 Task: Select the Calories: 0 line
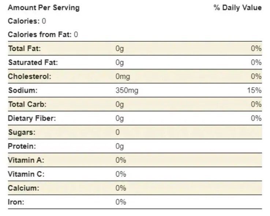[x=27, y=21]
